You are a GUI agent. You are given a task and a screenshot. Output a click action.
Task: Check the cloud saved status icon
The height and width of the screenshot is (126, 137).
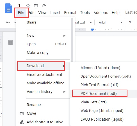[x=44, y=6]
